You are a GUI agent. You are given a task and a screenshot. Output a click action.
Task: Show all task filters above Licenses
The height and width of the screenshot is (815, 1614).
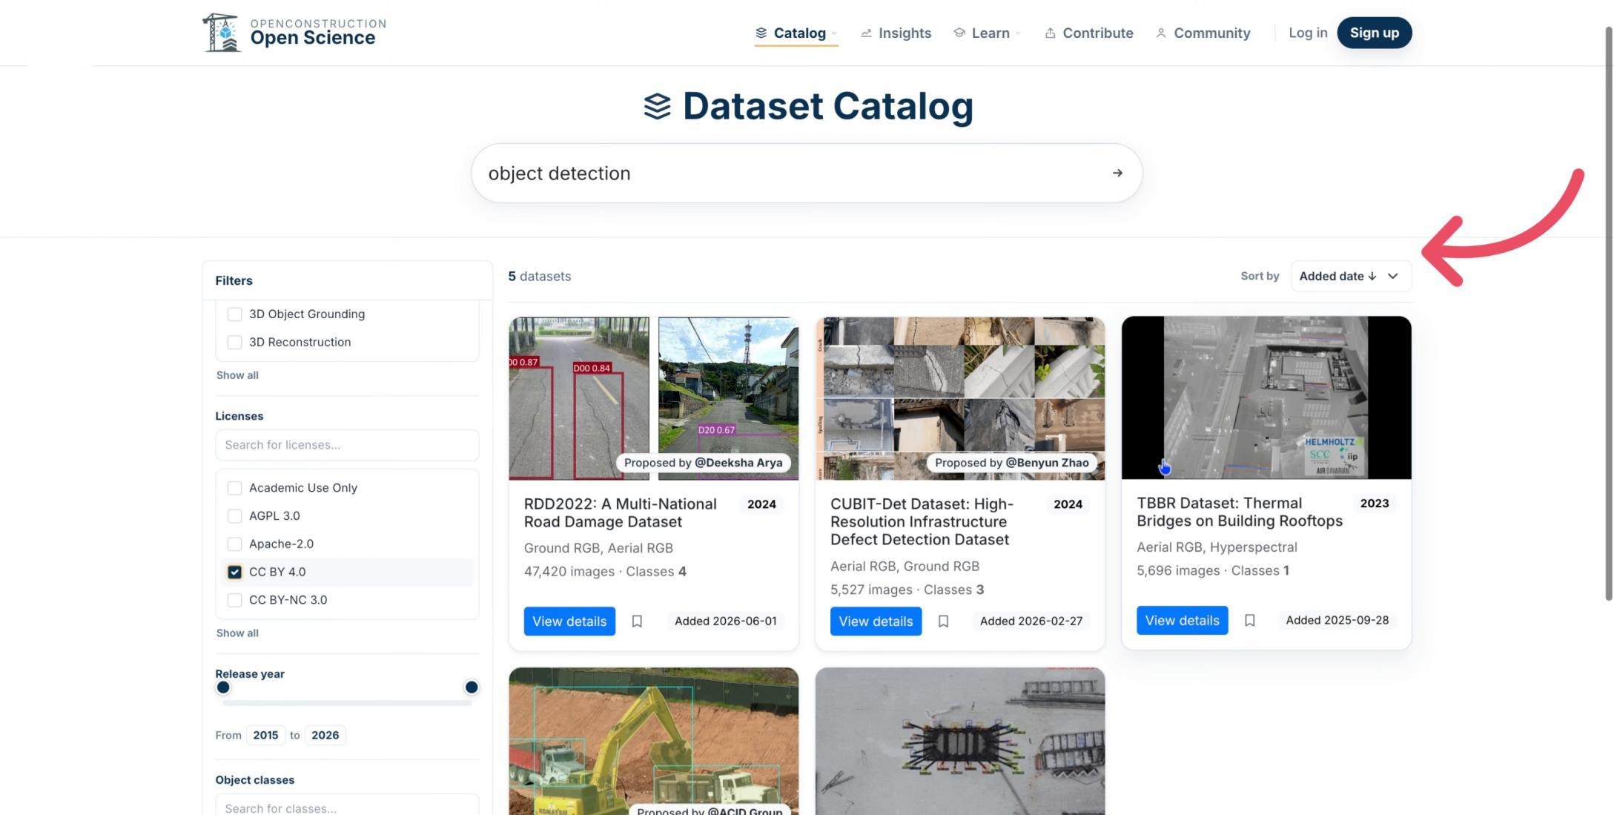pyautogui.click(x=237, y=375)
